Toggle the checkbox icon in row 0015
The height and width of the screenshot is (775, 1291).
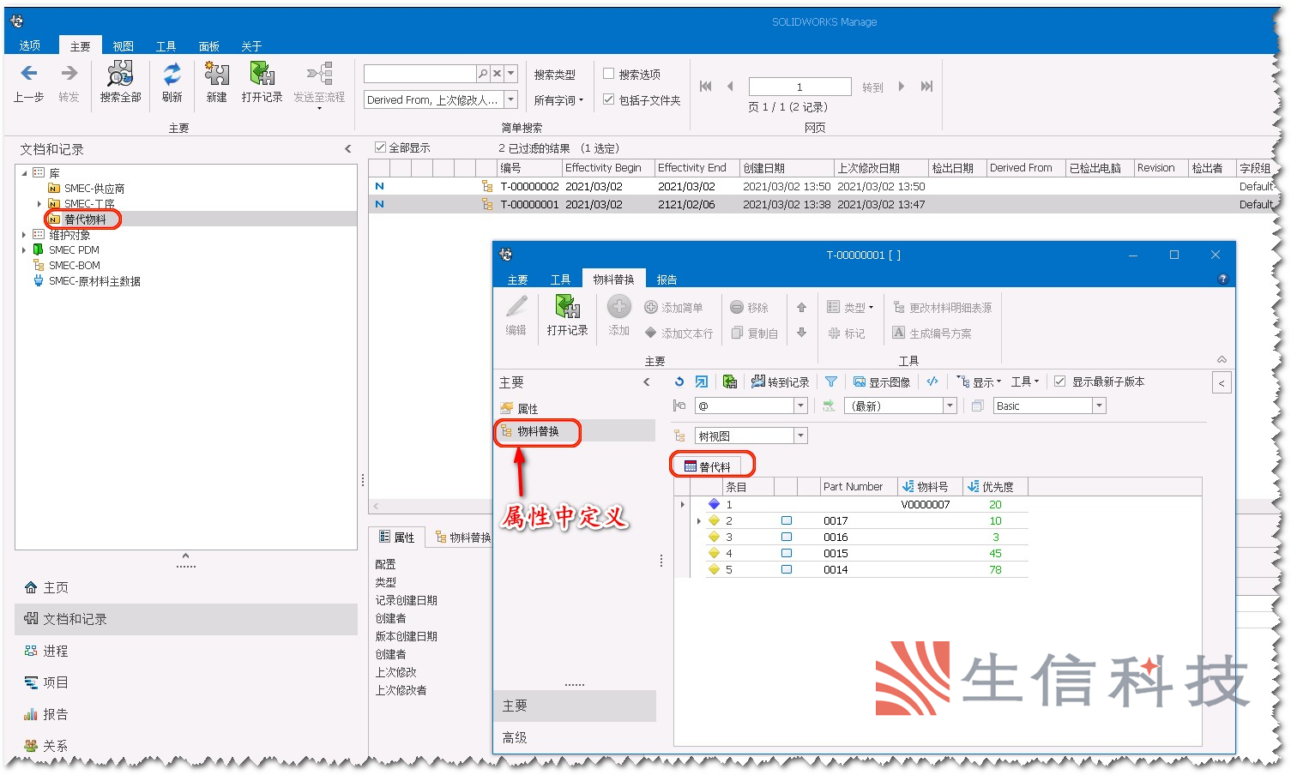(x=786, y=553)
